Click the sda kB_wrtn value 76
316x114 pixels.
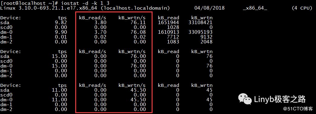[x=209, y=56]
